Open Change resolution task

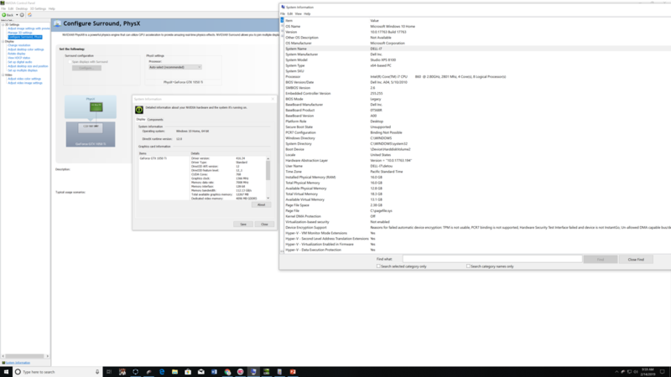pyautogui.click(x=18, y=45)
